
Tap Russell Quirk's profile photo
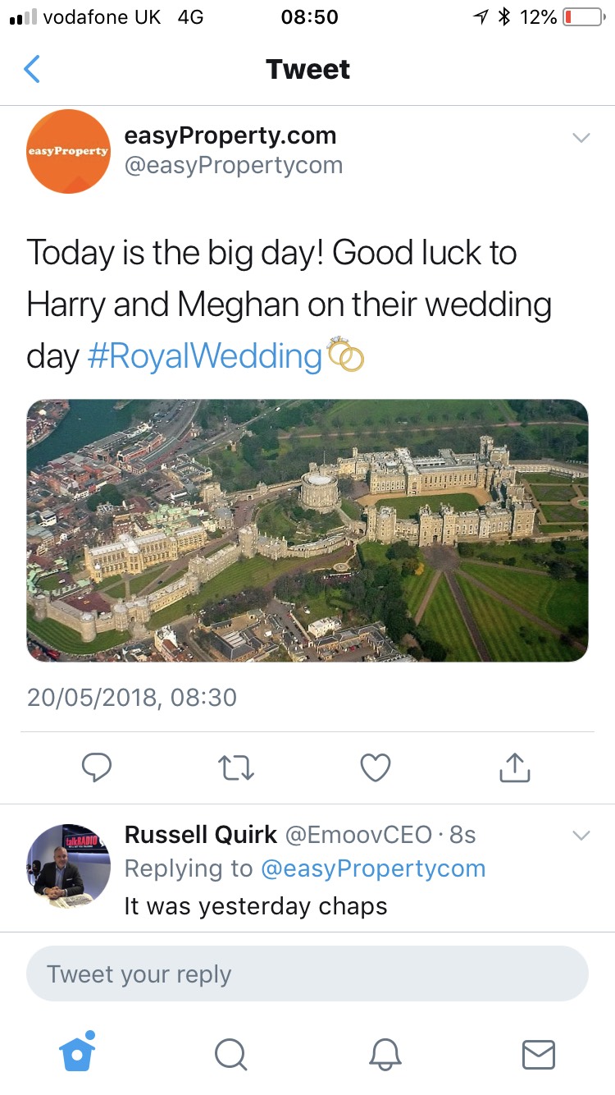click(68, 866)
